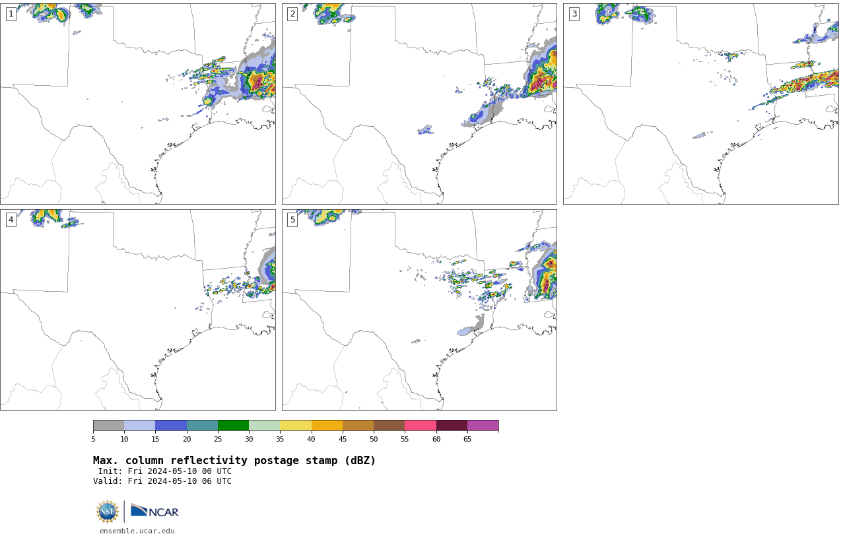This screenshot has height=538, width=845.
Task: Click the panel number label 4
Action: click(11, 220)
